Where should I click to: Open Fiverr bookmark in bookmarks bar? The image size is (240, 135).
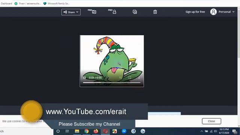28,3
